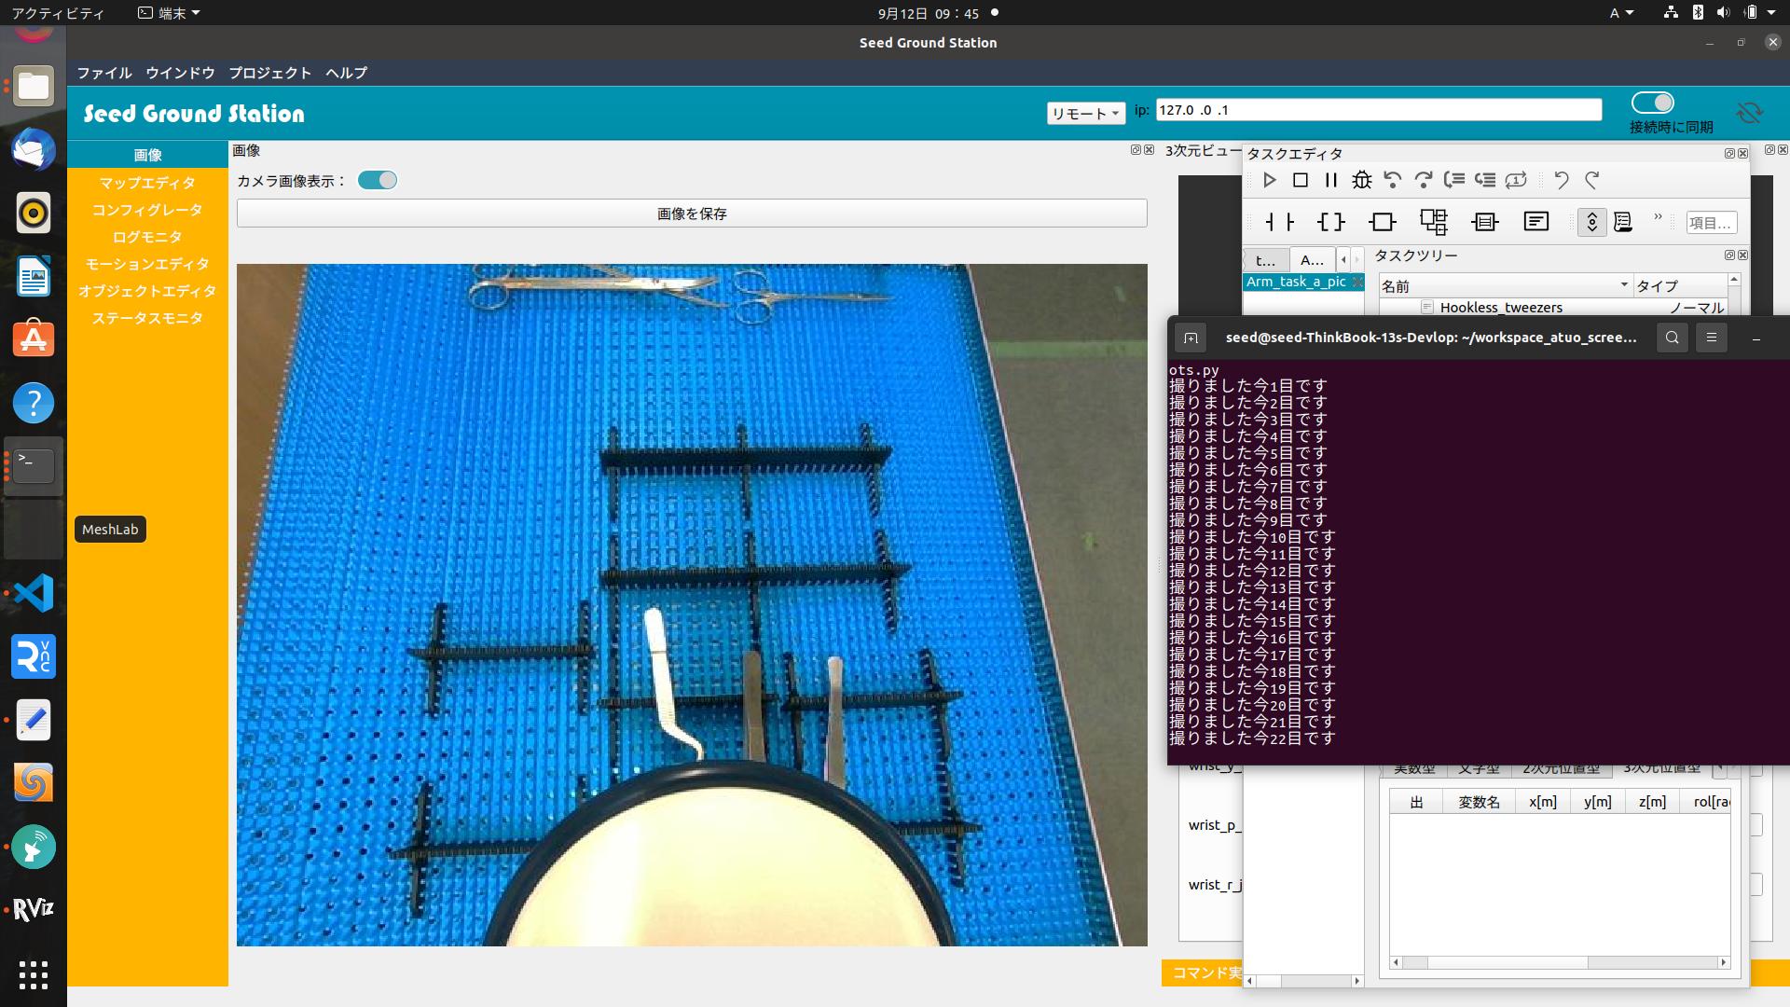Screen dimensions: 1790x1007
Task: Click the x[m] column header
Action: pos(1543,802)
